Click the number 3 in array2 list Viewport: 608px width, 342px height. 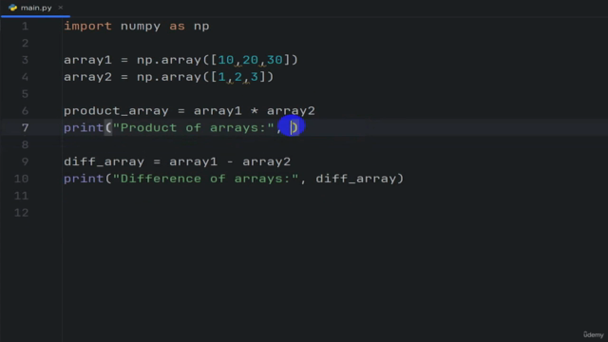click(255, 77)
